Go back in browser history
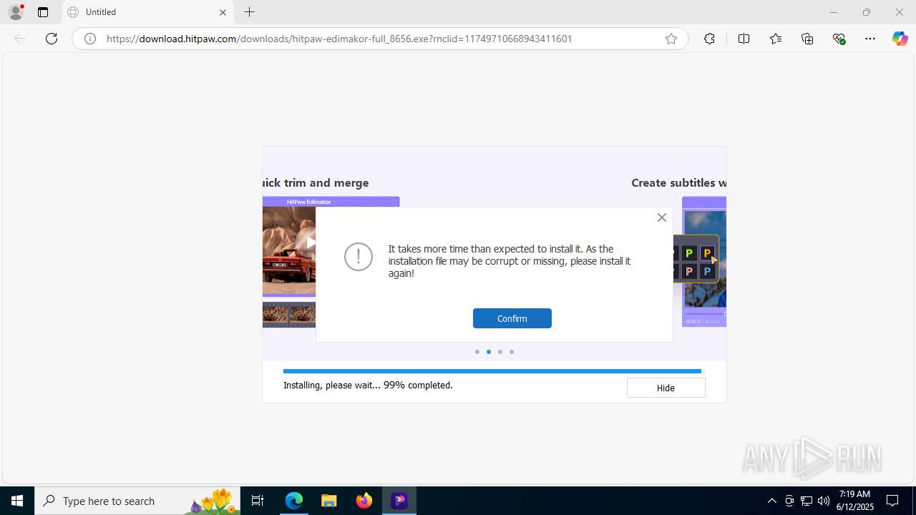 (x=20, y=39)
